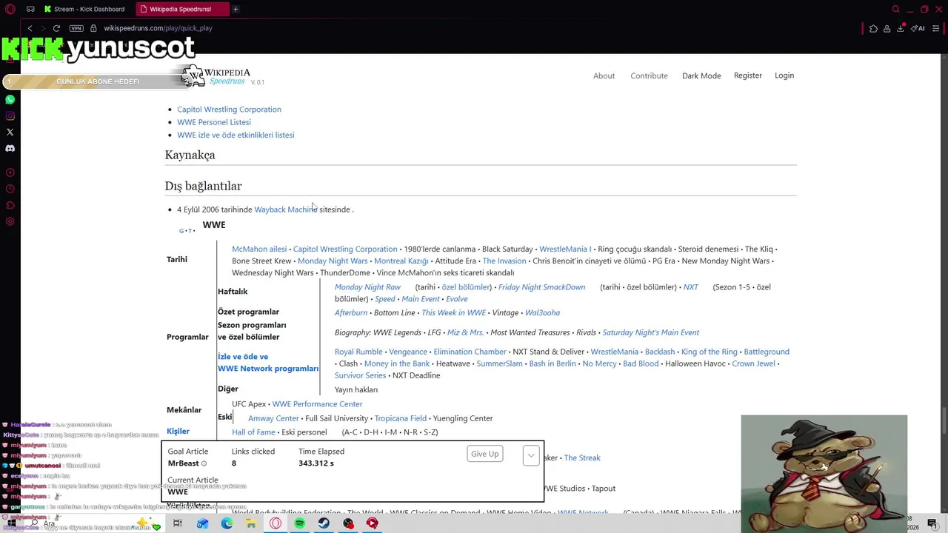The width and height of the screenshot is (948, 533).
Task: Open the NXT link
Action: coord(690,287)
